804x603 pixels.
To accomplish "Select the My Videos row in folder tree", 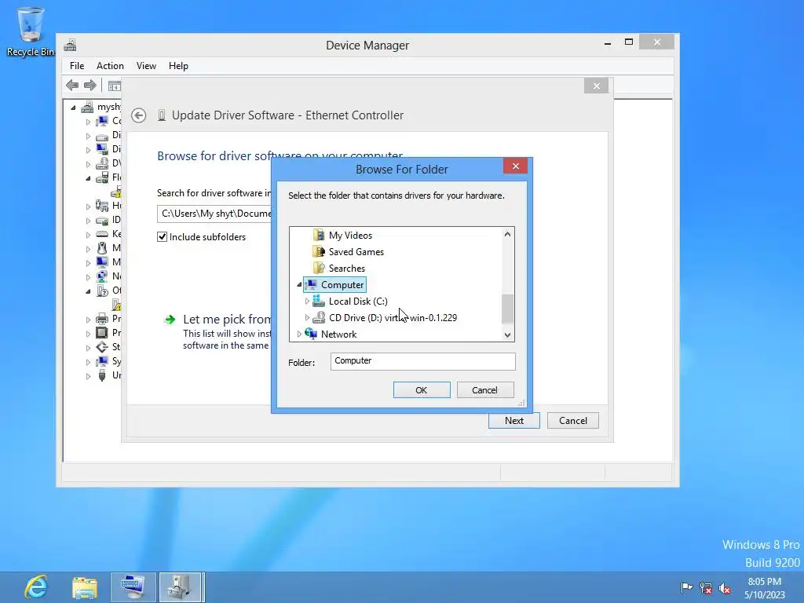I will 350,236.
